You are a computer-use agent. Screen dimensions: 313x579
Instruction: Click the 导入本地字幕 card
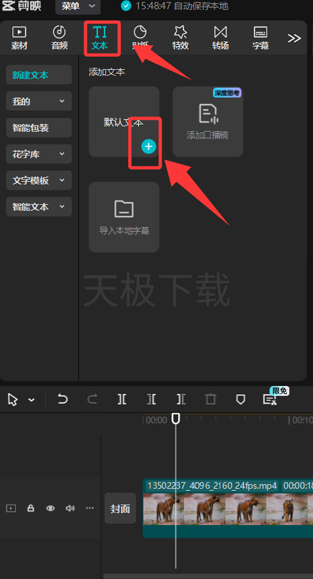(x=124, y=217)
